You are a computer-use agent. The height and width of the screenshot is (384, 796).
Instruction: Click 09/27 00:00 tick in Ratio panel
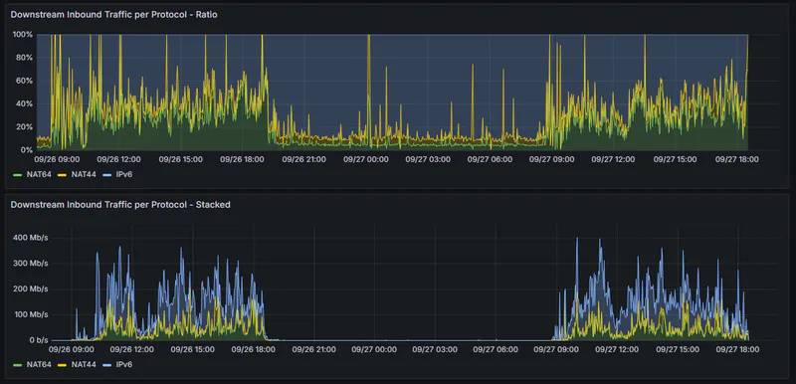click(x=366, y=159)
